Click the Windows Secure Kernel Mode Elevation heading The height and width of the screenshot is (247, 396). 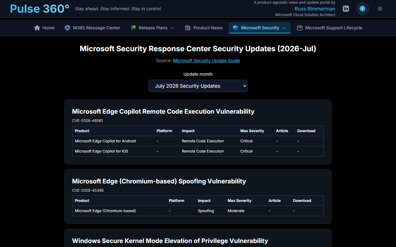click(170, 241)
